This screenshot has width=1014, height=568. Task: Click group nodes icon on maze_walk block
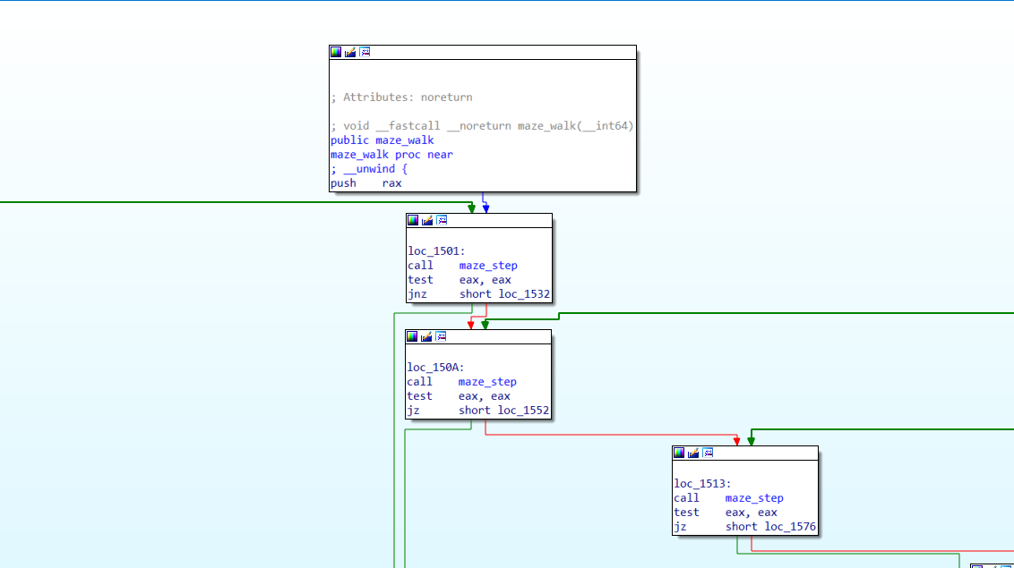click(x=365, y=52)
